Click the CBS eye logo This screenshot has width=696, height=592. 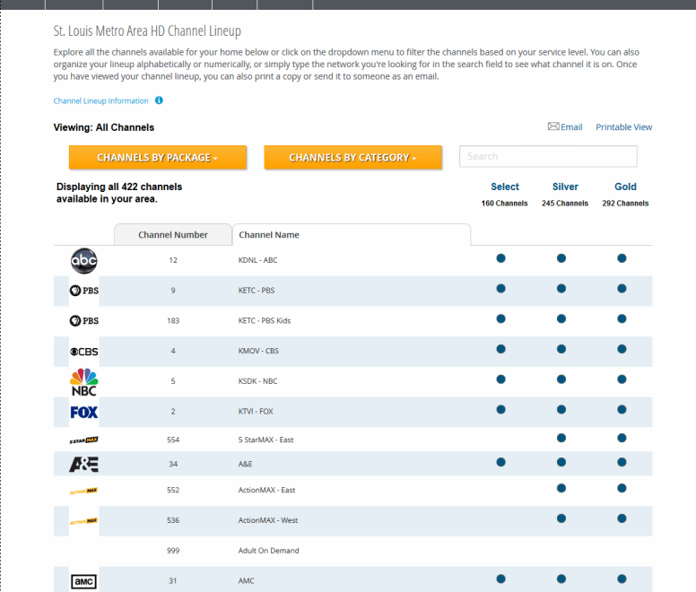tap(83, 351)
